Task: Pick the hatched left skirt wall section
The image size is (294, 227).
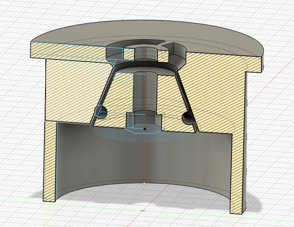Action: tap(50, 161)
